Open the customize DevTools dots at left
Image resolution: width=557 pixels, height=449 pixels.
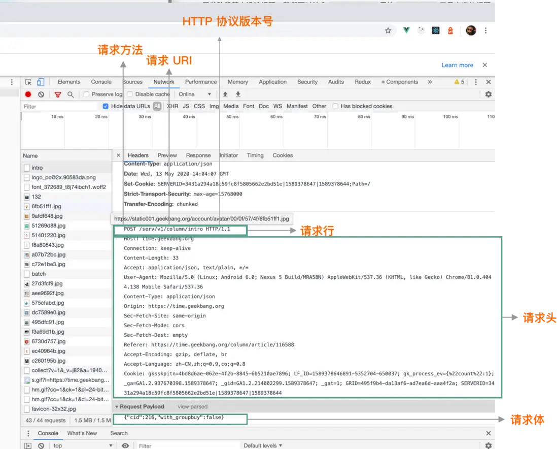pos(12,82)
